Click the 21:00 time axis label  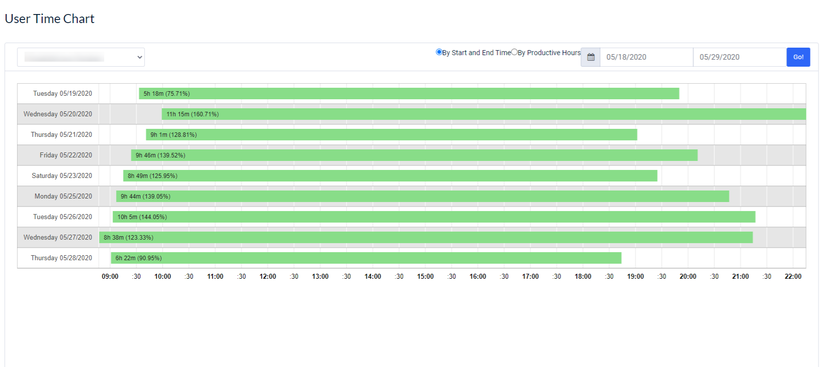point(740,277)
